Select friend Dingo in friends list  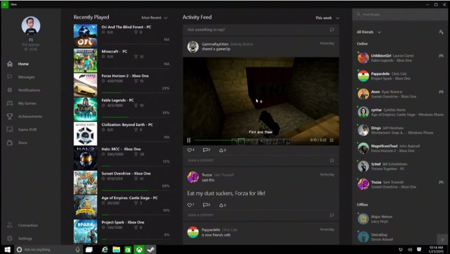coord(400,130)
